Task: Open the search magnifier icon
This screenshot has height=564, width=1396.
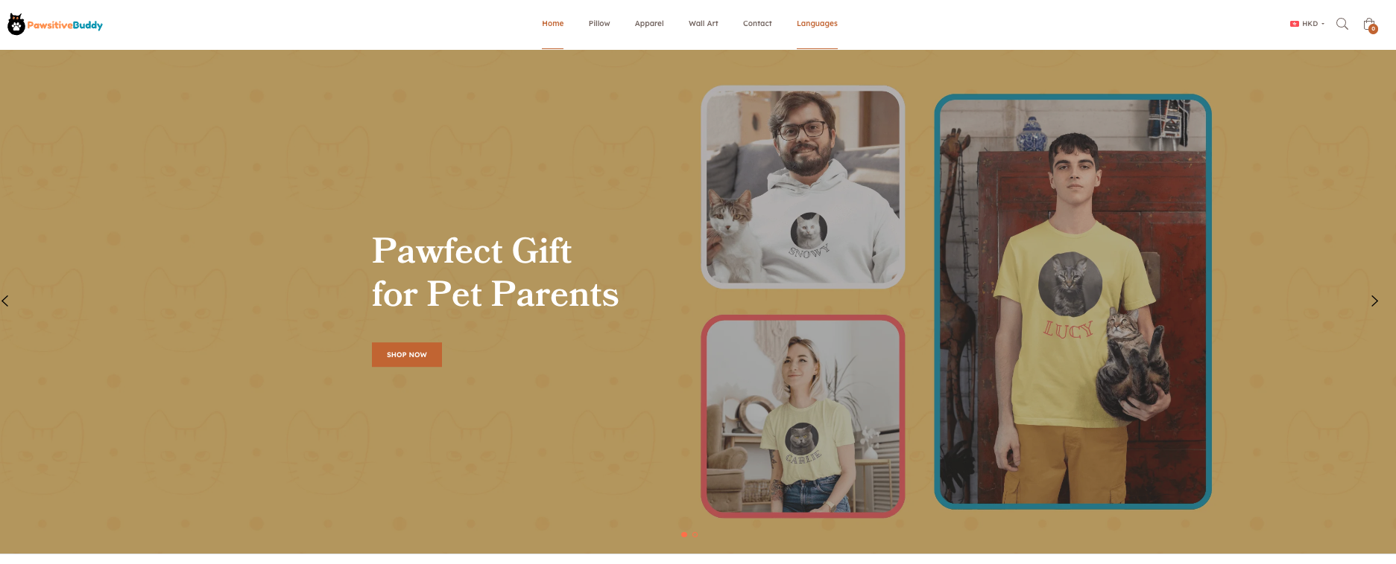Action: coord(1342,24)
